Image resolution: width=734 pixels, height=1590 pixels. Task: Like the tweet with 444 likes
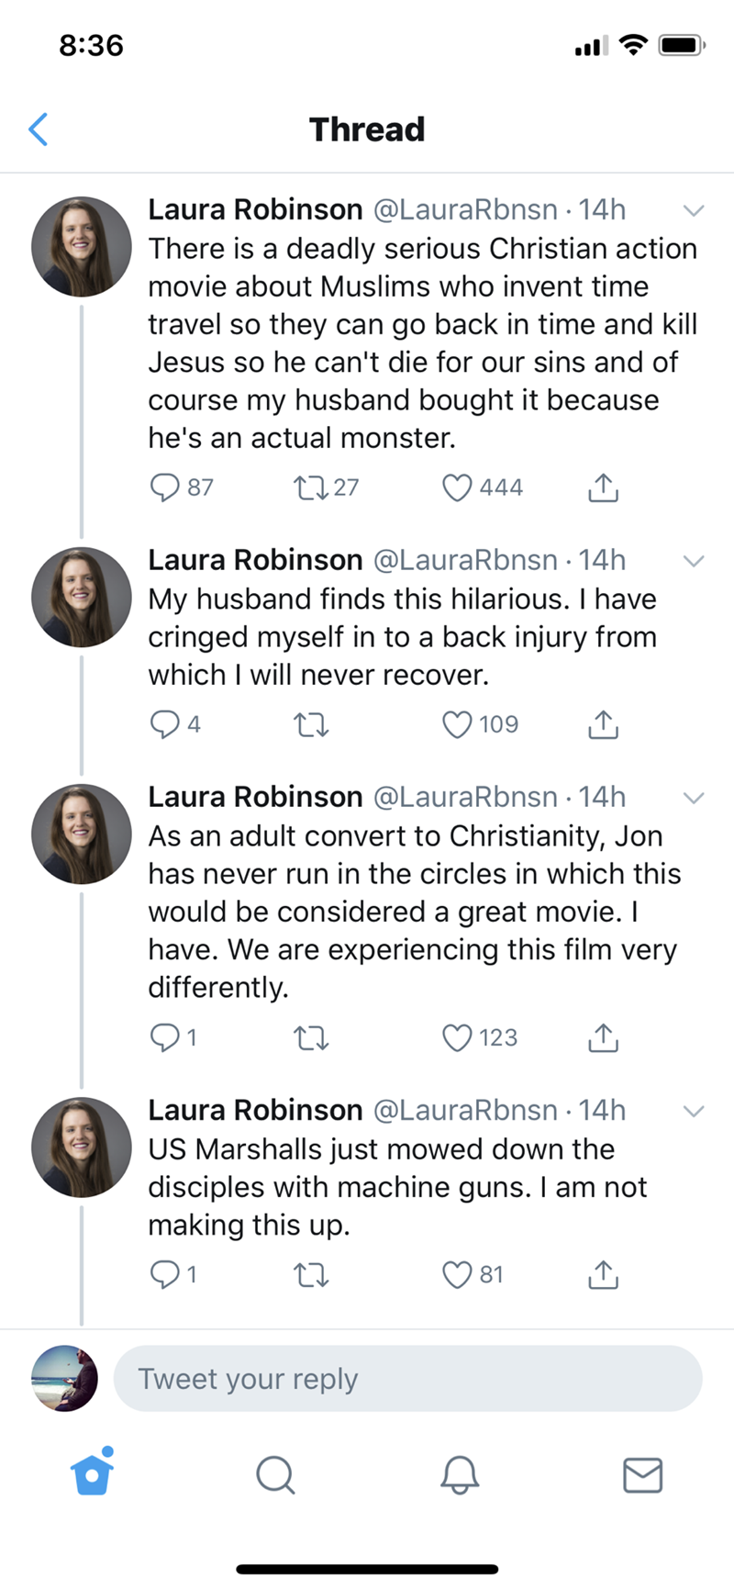[457, 487]
